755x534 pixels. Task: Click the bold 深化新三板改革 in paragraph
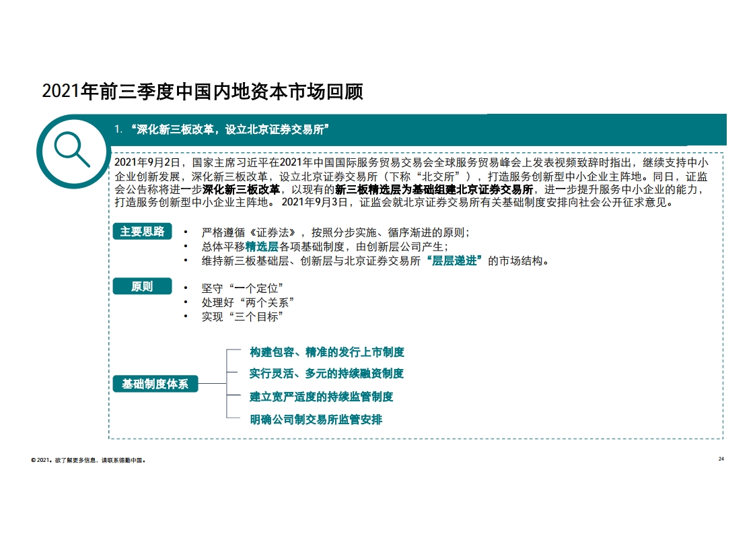click(241, 189)
